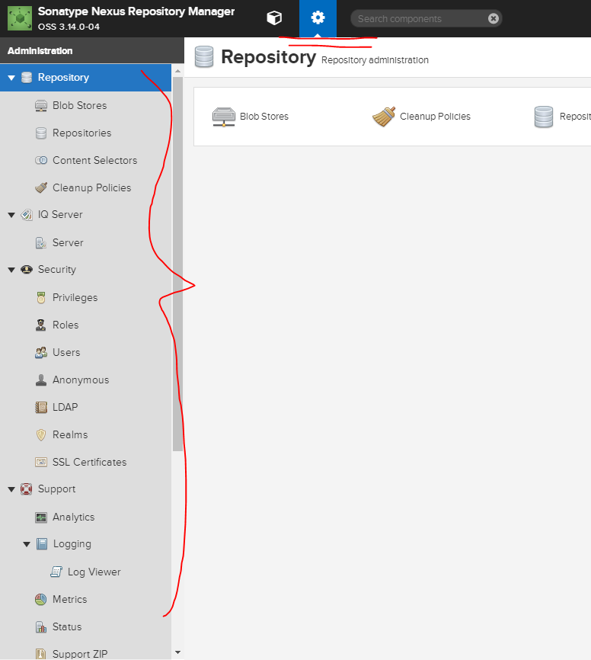
Task: Click the sidebar vertical scrollbar thumb
Action: tap(177, 264)
